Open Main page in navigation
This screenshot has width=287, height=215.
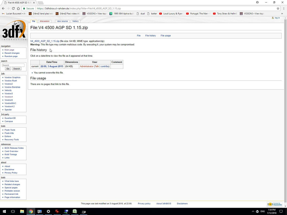pyautogui.click(x=9, y=50)
